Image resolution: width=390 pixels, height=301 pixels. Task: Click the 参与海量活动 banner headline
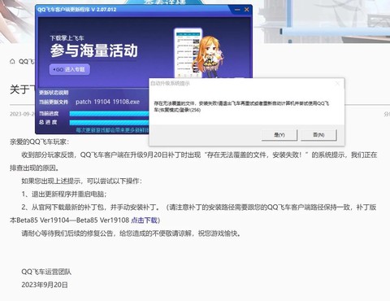coord(94,50)
